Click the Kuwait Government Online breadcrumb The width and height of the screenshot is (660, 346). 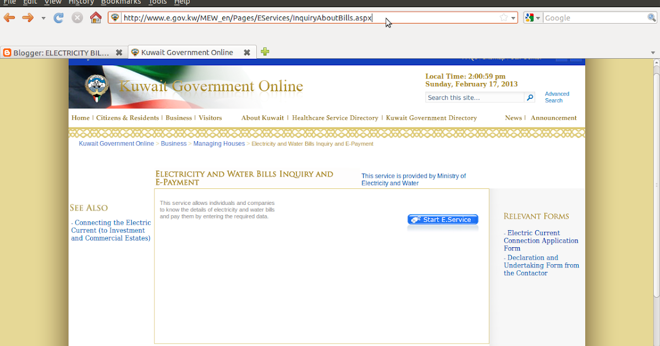point(117,143)
